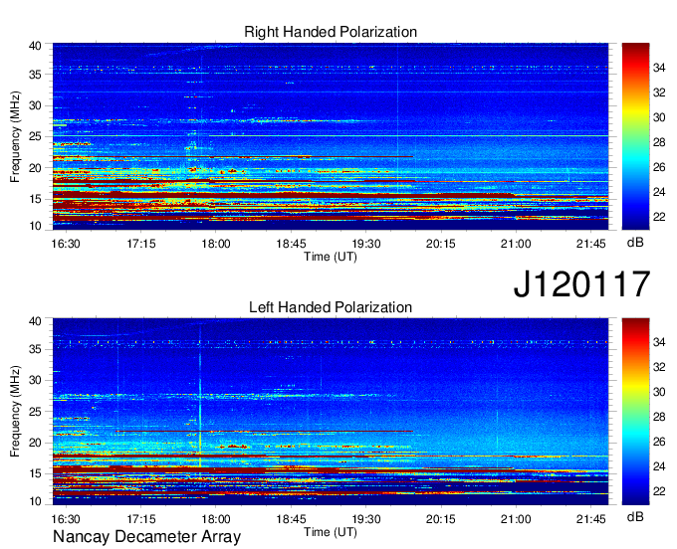Click the dB label beside left-handed color bar
Viewport: 677px width, 549px height.
[x=635, y=516]
